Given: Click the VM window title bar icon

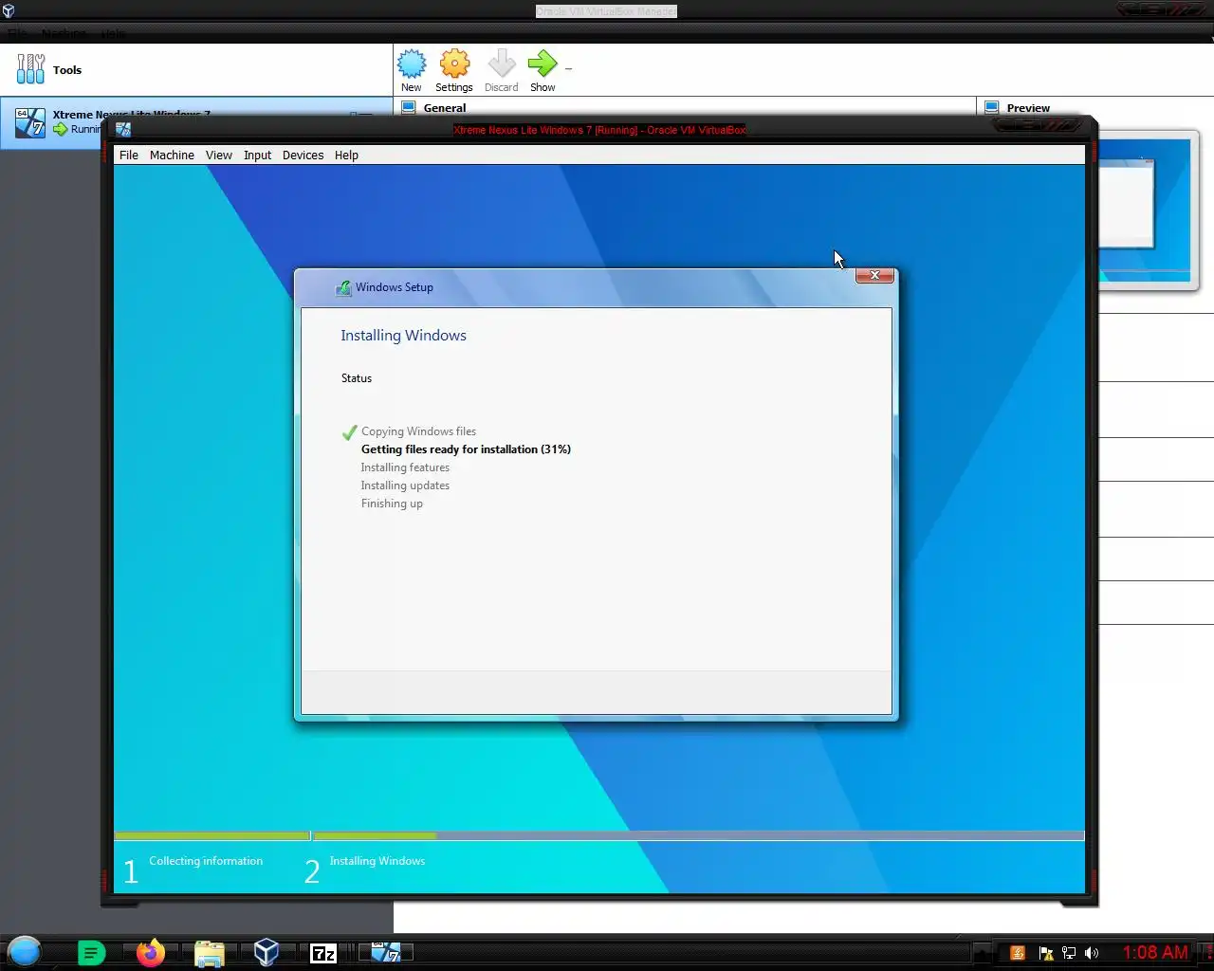Looking at the screenshot, I should (123, 130).
